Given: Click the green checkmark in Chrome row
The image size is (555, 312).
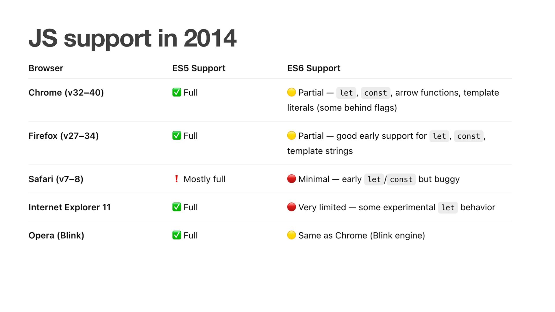Looking at the screenshot, I should (x=177, y=92).
